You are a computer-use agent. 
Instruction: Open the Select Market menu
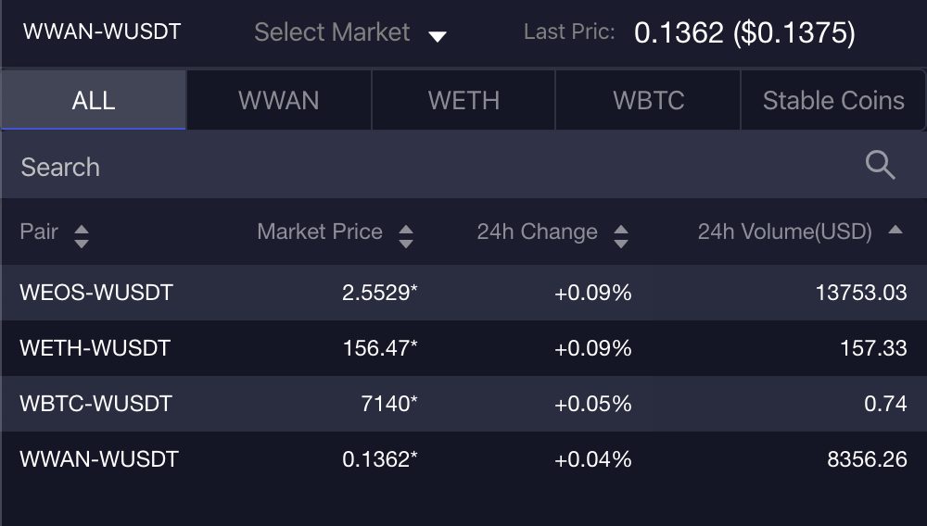pos(332,32)
